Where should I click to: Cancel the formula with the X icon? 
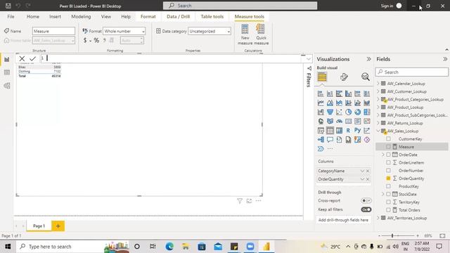(22, 58)
